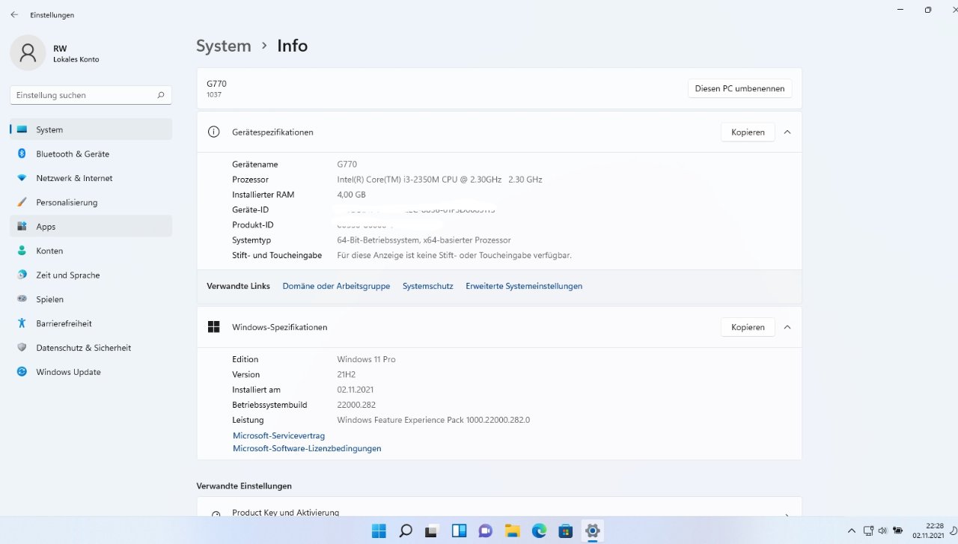Go back using the arrow icon
The height and width of the screenshot is (544, 958).
tap(14, 14)
